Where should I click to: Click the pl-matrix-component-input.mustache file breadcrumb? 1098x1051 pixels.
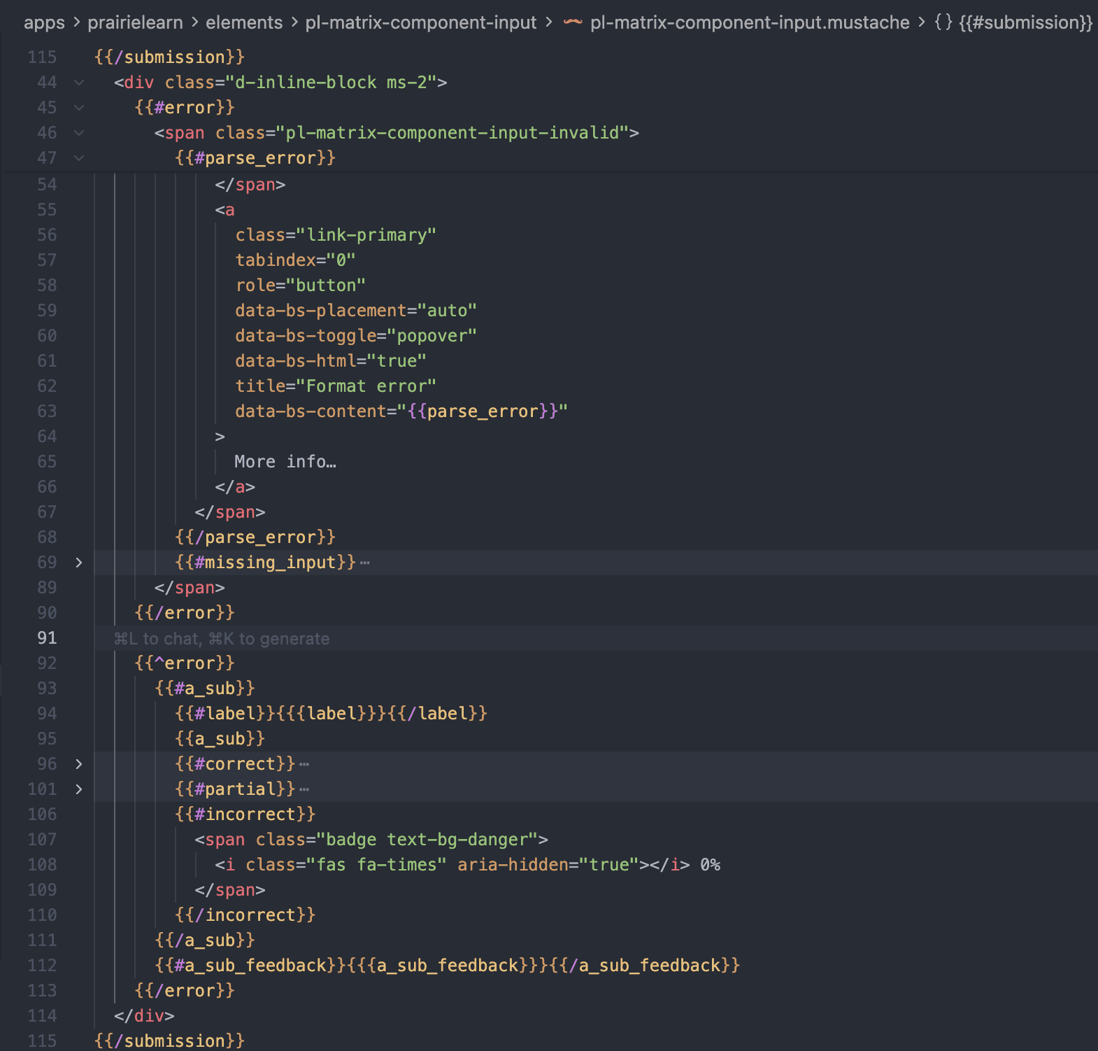(750, 22)
